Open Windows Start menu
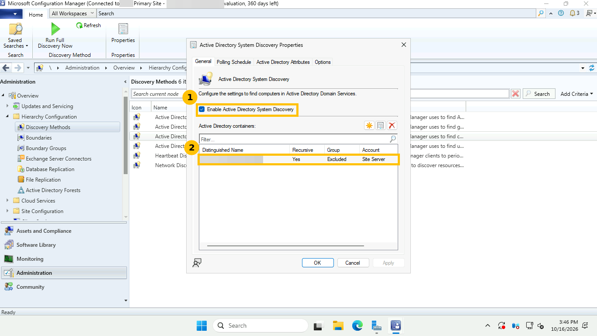 (201, 326)
